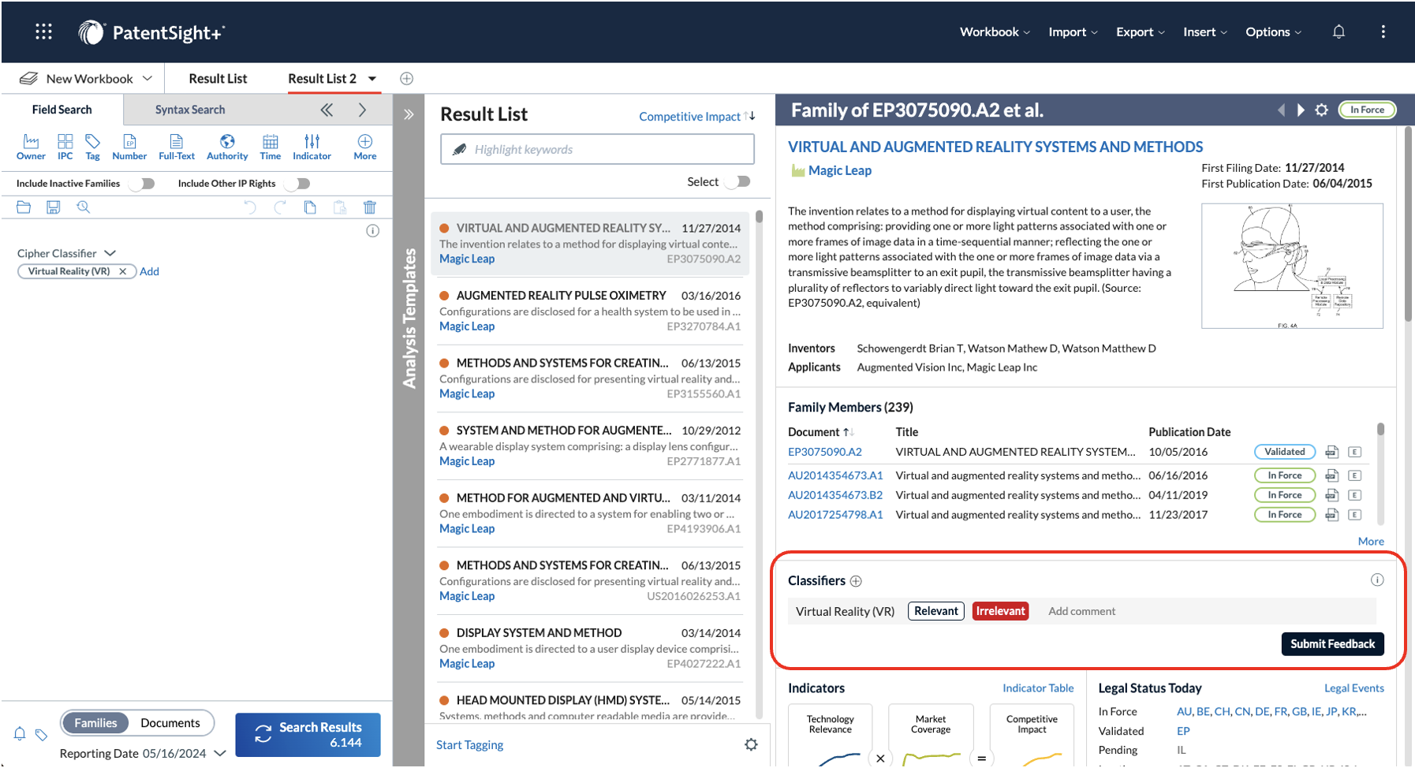Screen dimensions: 1415x779
Task: Go to next family arrow
Action: pyautogui.click(x=1301, y=110)
